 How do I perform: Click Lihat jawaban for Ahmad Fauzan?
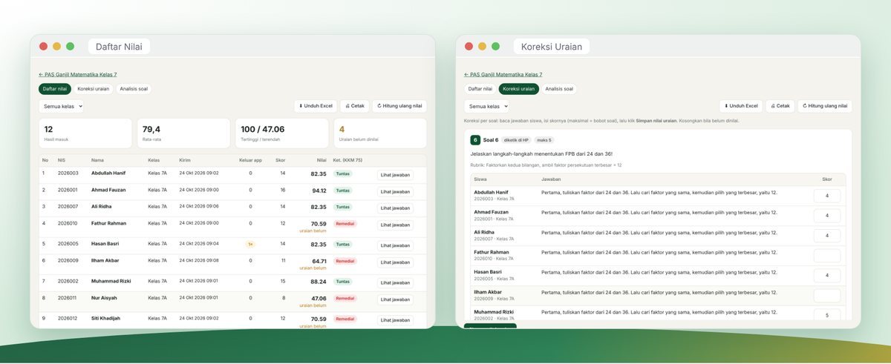(x=395, y=191)
